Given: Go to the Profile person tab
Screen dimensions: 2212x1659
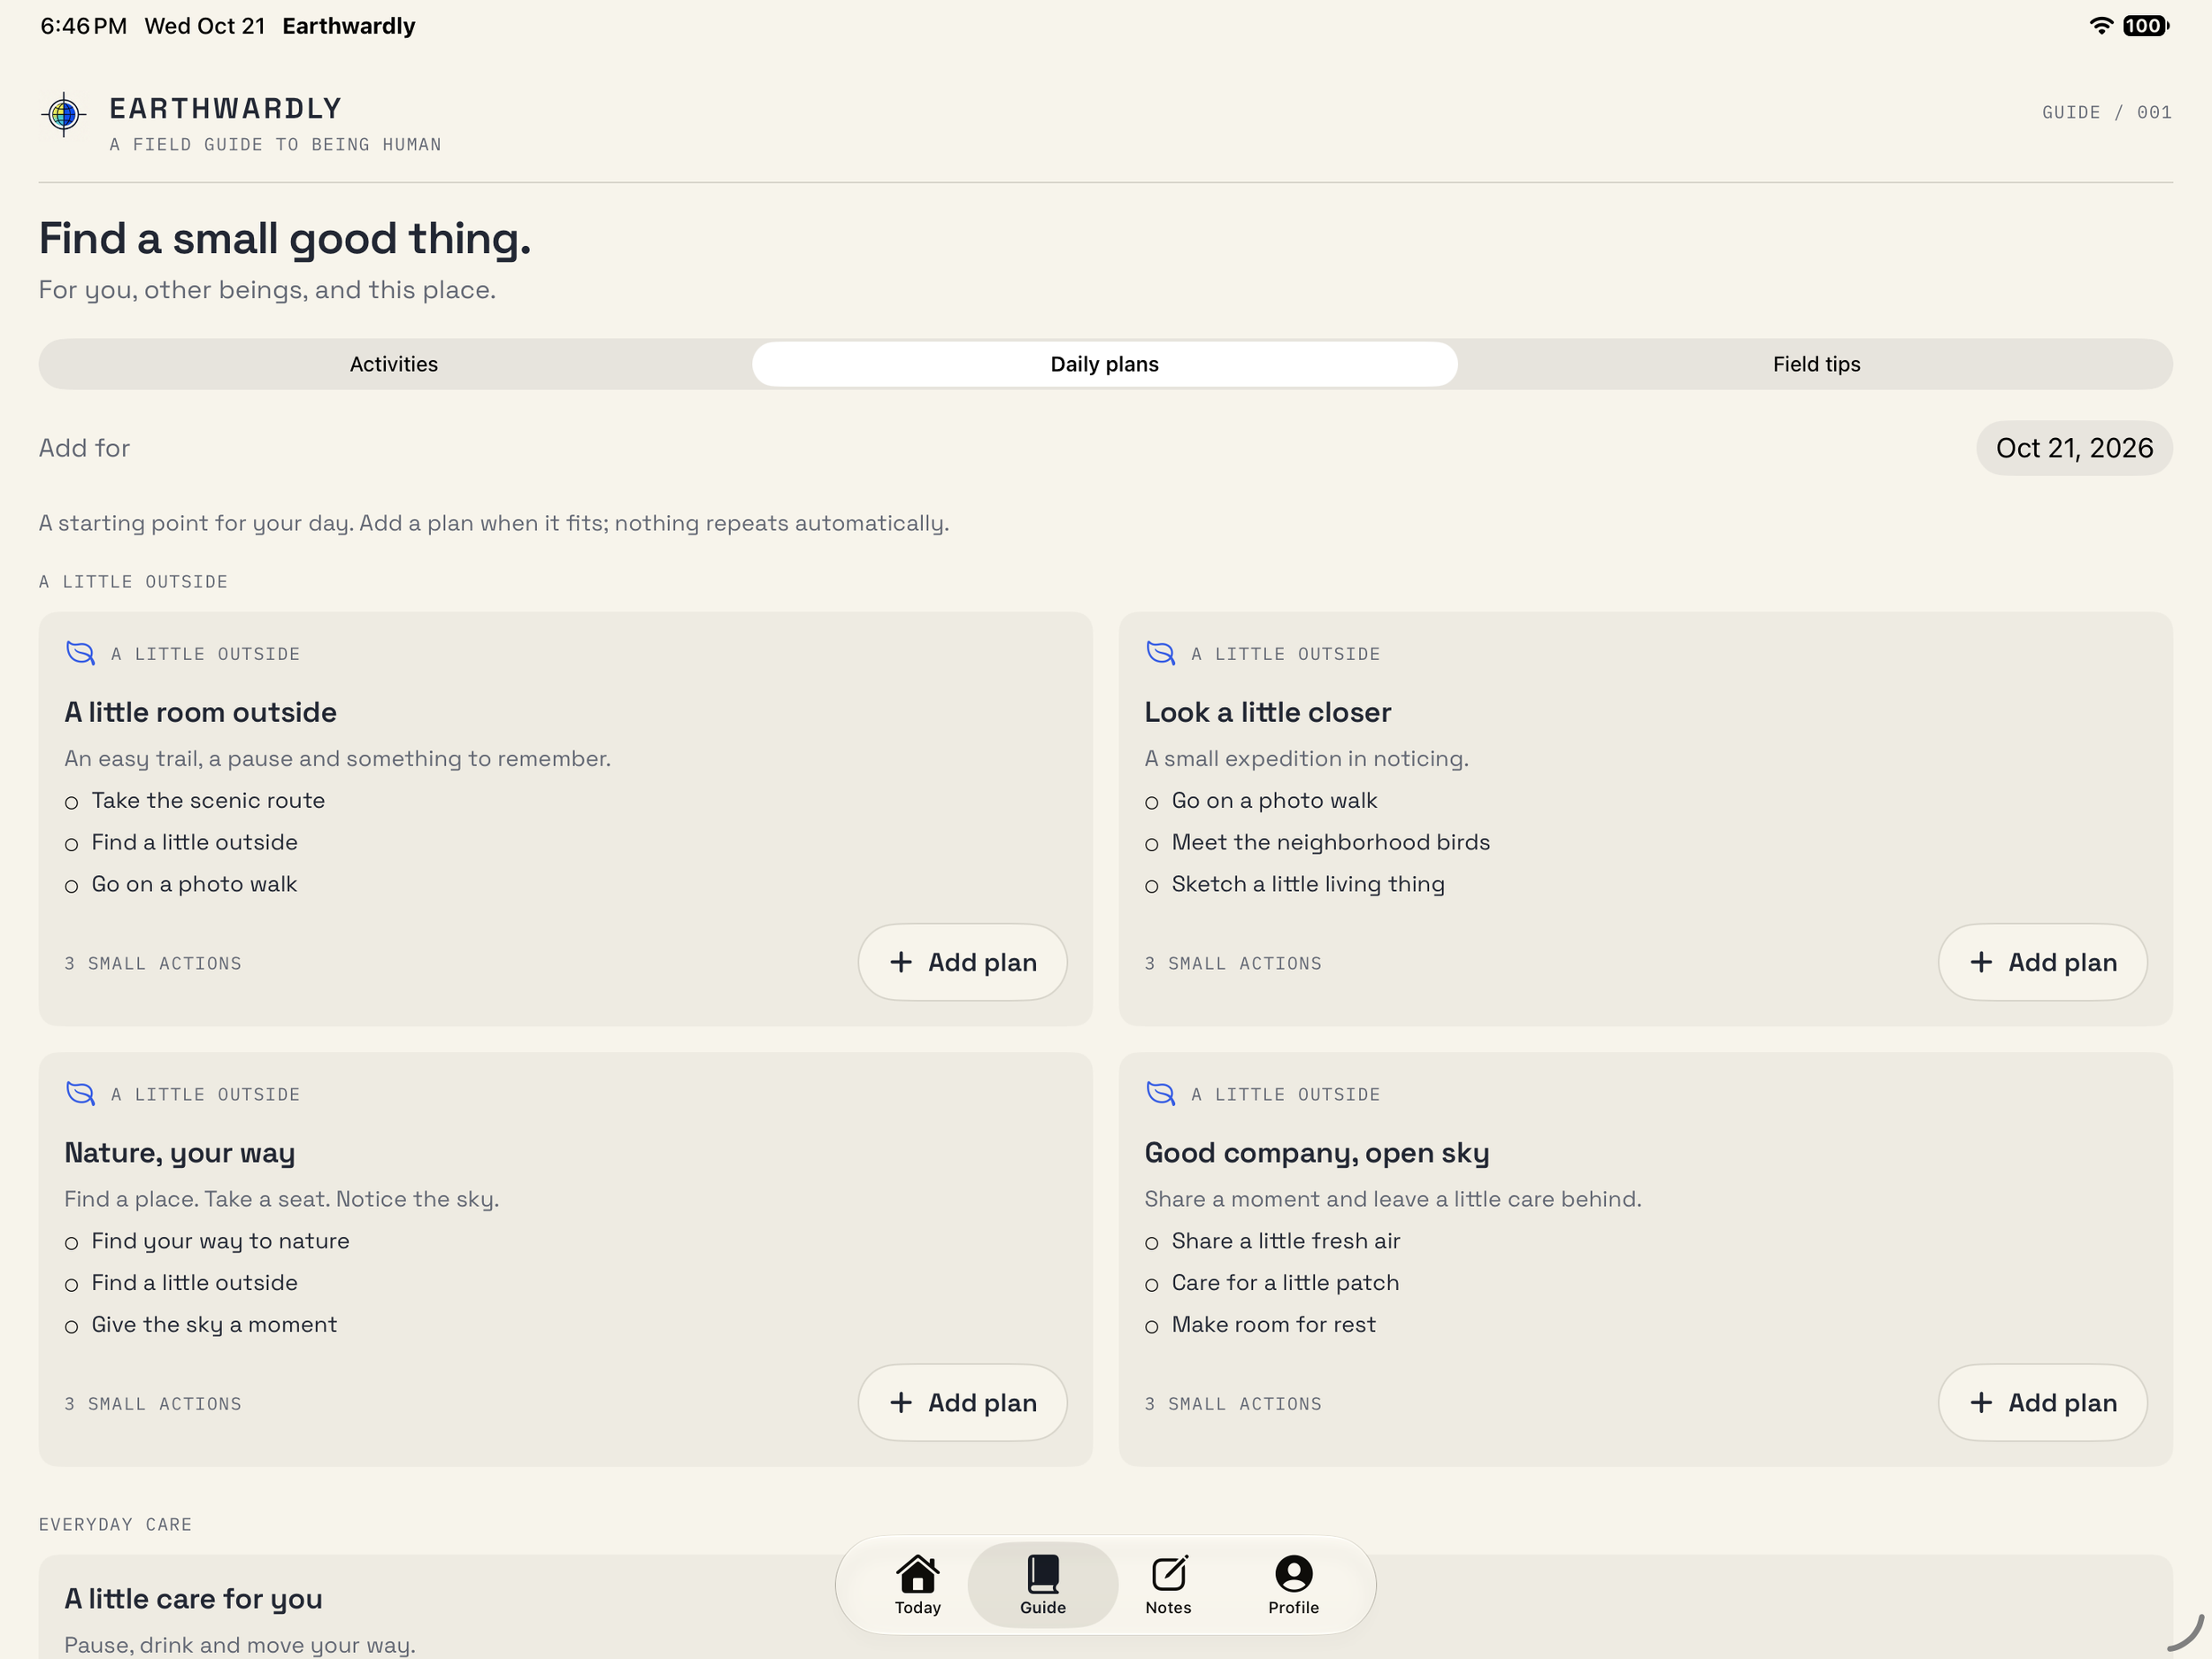Looking at the screenshot, I should [1293, 1585].
